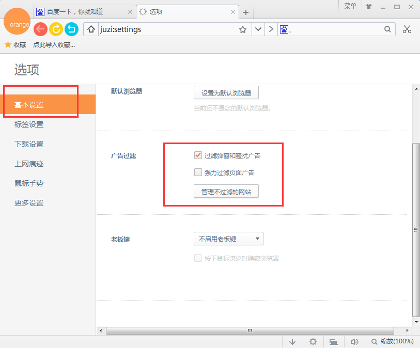Click the back navigation arrow
This screenshot has width=420, height=348.
coord(40,29)
